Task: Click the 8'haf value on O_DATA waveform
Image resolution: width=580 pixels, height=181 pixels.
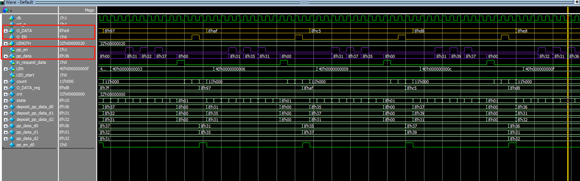Action: pyautogui.click(x=213, y=31)
